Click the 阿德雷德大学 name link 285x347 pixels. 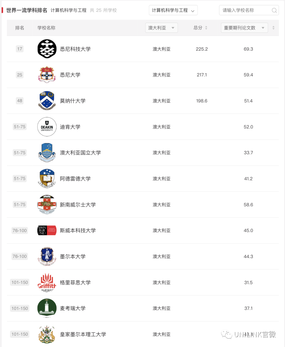[x=75, y=179]
